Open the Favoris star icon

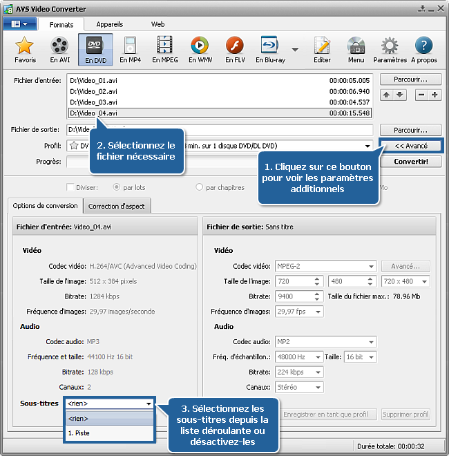pos(25,50)
